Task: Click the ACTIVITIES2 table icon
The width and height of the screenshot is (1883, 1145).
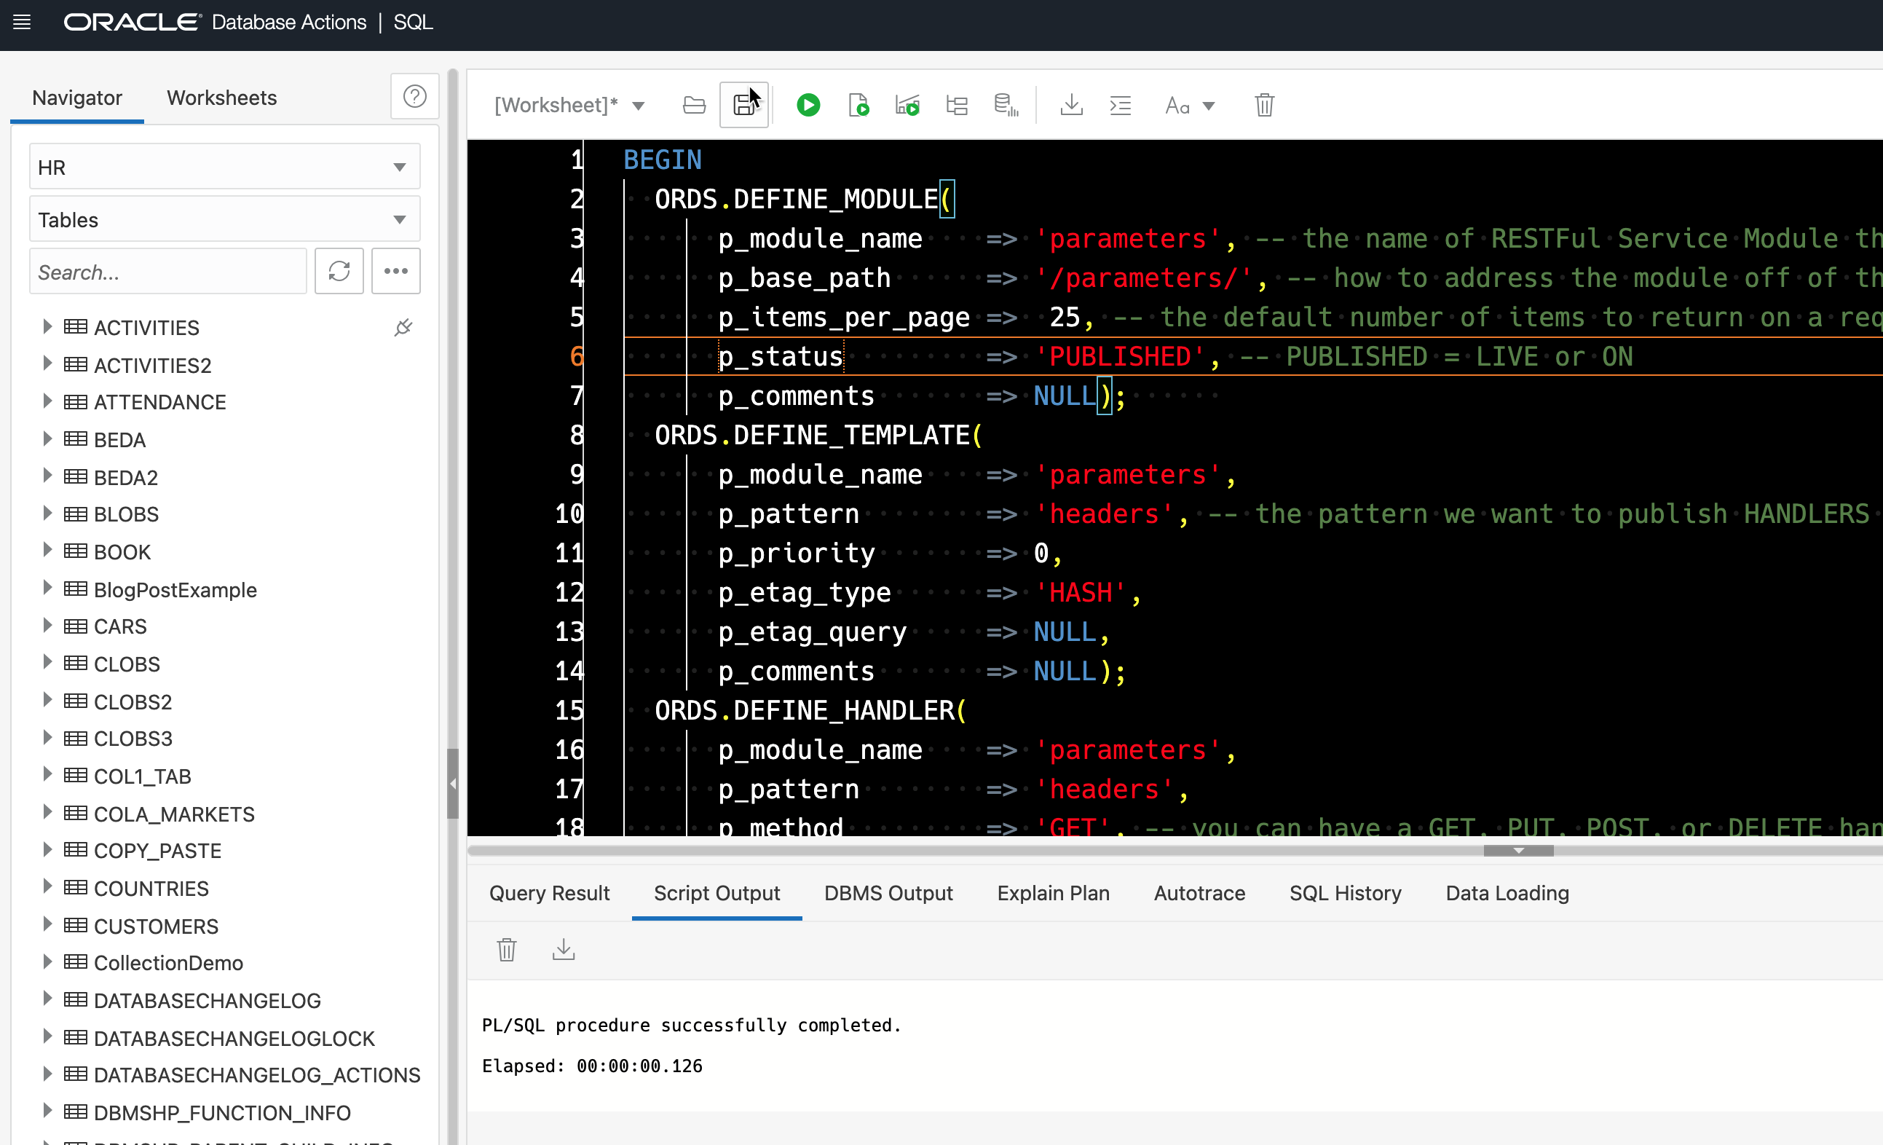Action: [75, 365]
